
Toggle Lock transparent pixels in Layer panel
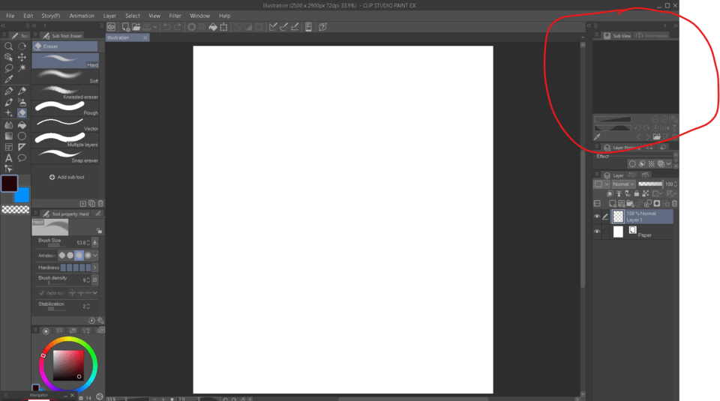tap(646, 193)
